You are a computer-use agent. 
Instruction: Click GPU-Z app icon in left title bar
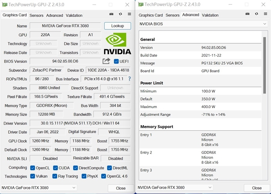[4, 4]
